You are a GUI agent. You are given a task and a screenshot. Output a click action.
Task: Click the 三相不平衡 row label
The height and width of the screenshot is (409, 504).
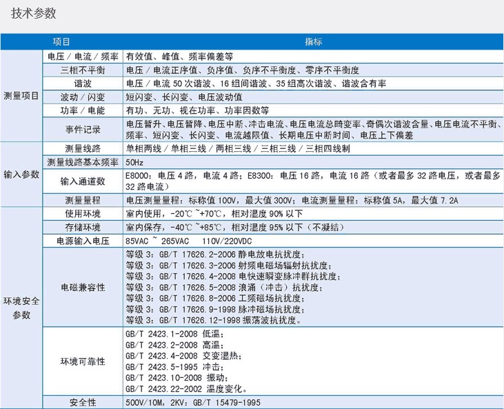(x=82, y=70)
